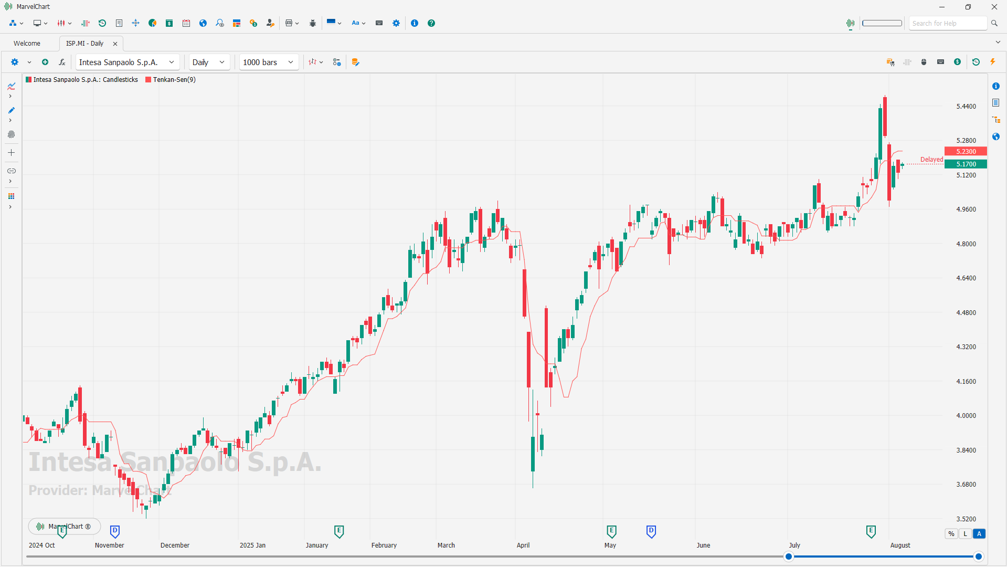
Task: Expand the link tool chevron in left sidebar
Action: pyautogui.click(x=10, y=181)
